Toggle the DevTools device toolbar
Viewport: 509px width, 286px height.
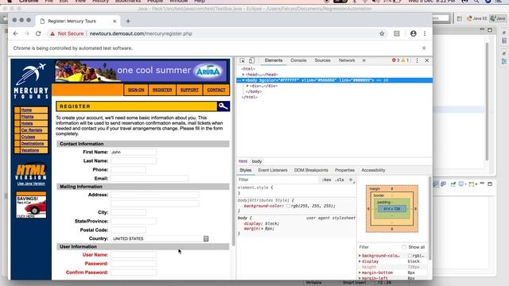coord(251,60)
